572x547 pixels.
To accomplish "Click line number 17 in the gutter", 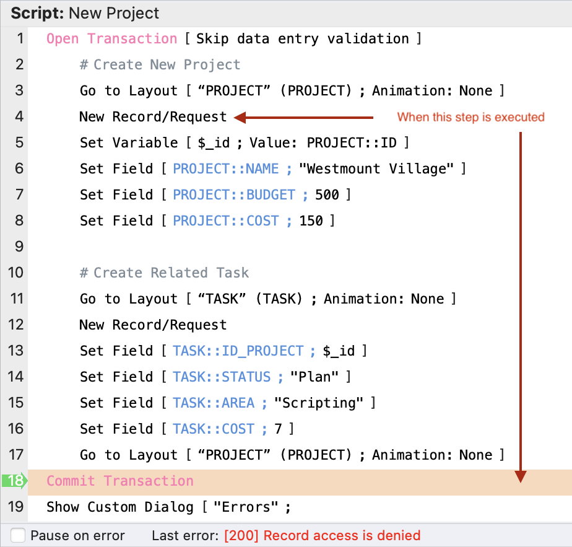I will (16, 455).
